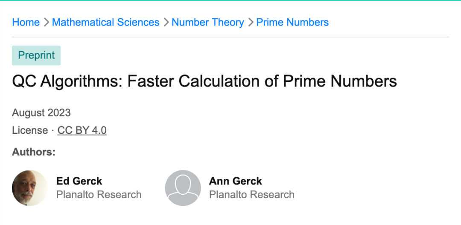Viewport: 461px width, 225px height.
Task: Click the Preprint badge
Action: tap(36, 55)
